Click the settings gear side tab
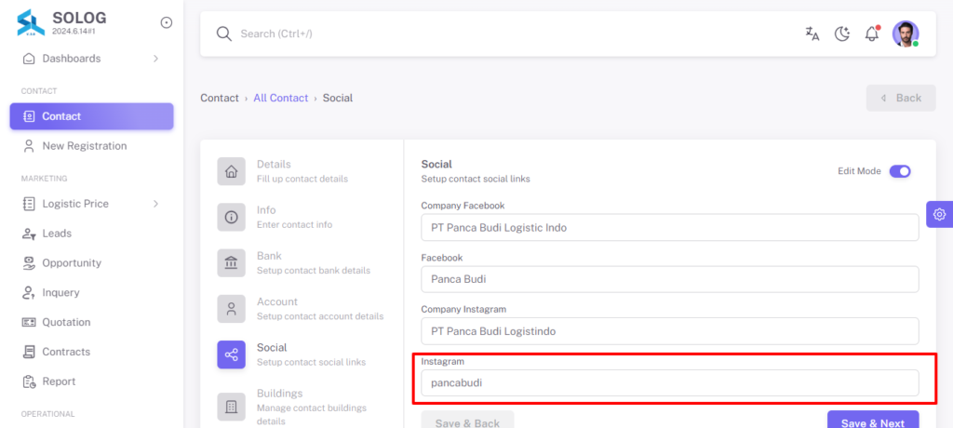 click(940, 214)
